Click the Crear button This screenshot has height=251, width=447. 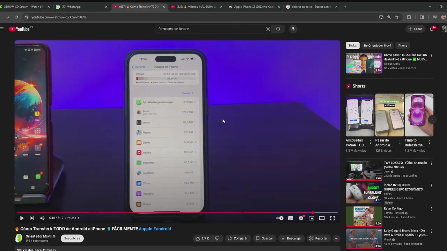click(415, 29)
